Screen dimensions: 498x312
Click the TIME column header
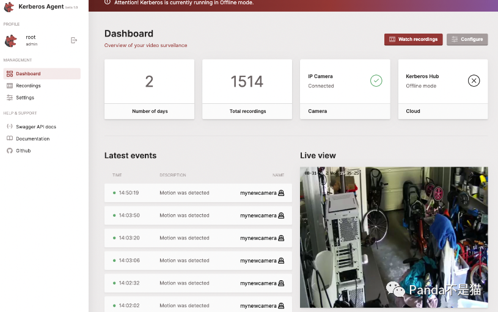click(x=117, y=175)
